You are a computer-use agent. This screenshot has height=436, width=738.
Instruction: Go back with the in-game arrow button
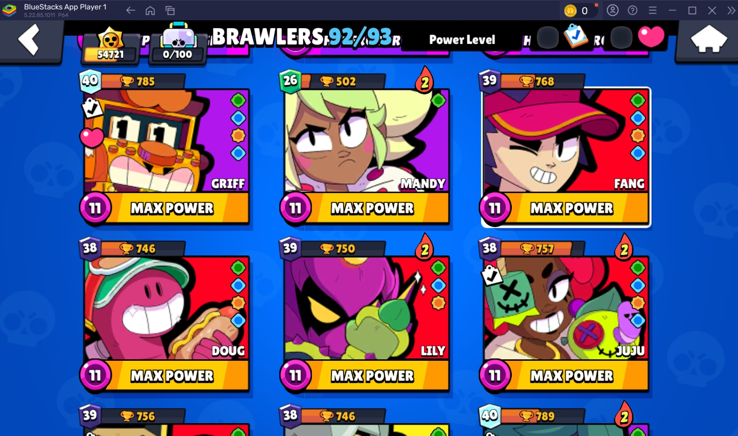point(30,41)
